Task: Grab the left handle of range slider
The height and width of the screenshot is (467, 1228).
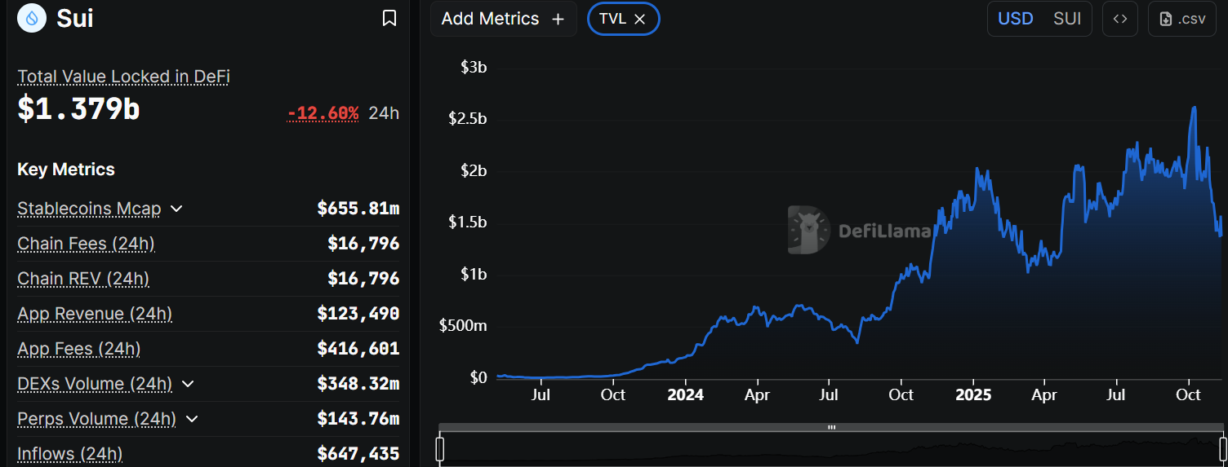Action: (440, 449)
